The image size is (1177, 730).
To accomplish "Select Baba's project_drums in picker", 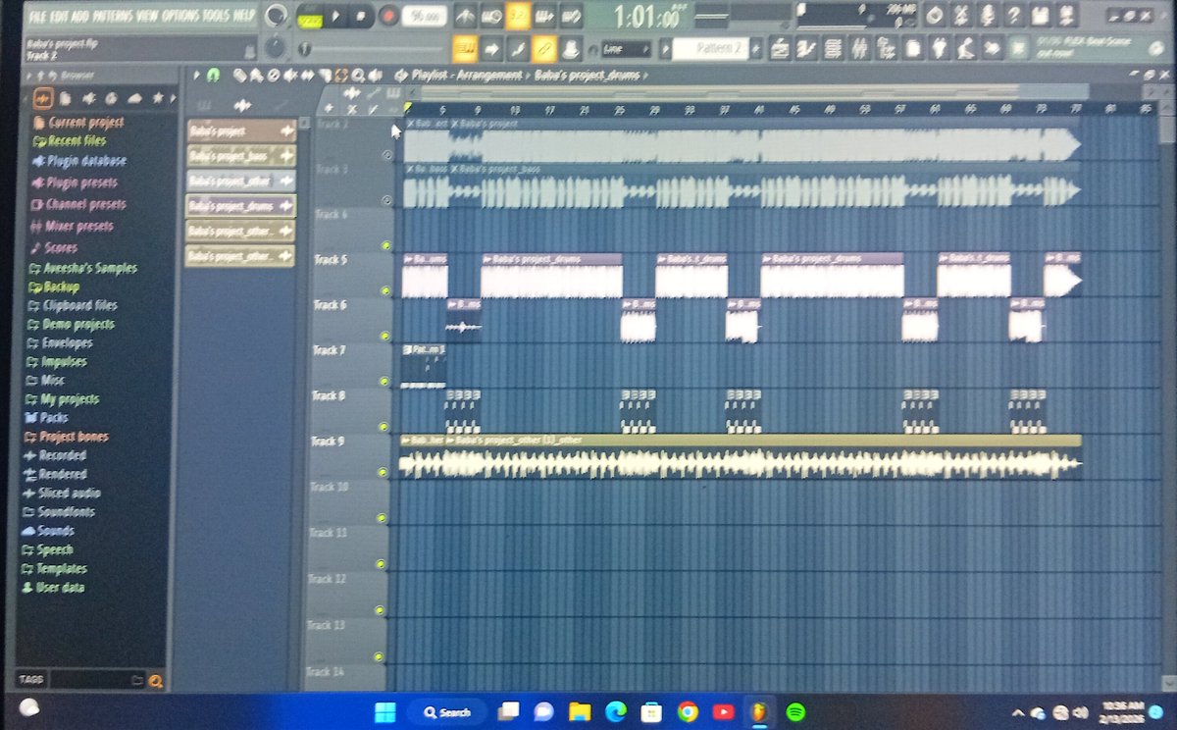I will tap(240, 205).
